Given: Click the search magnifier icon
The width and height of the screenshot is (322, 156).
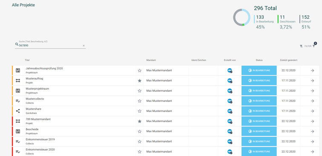Looking at the screenshot, I should tap(17, 44).
